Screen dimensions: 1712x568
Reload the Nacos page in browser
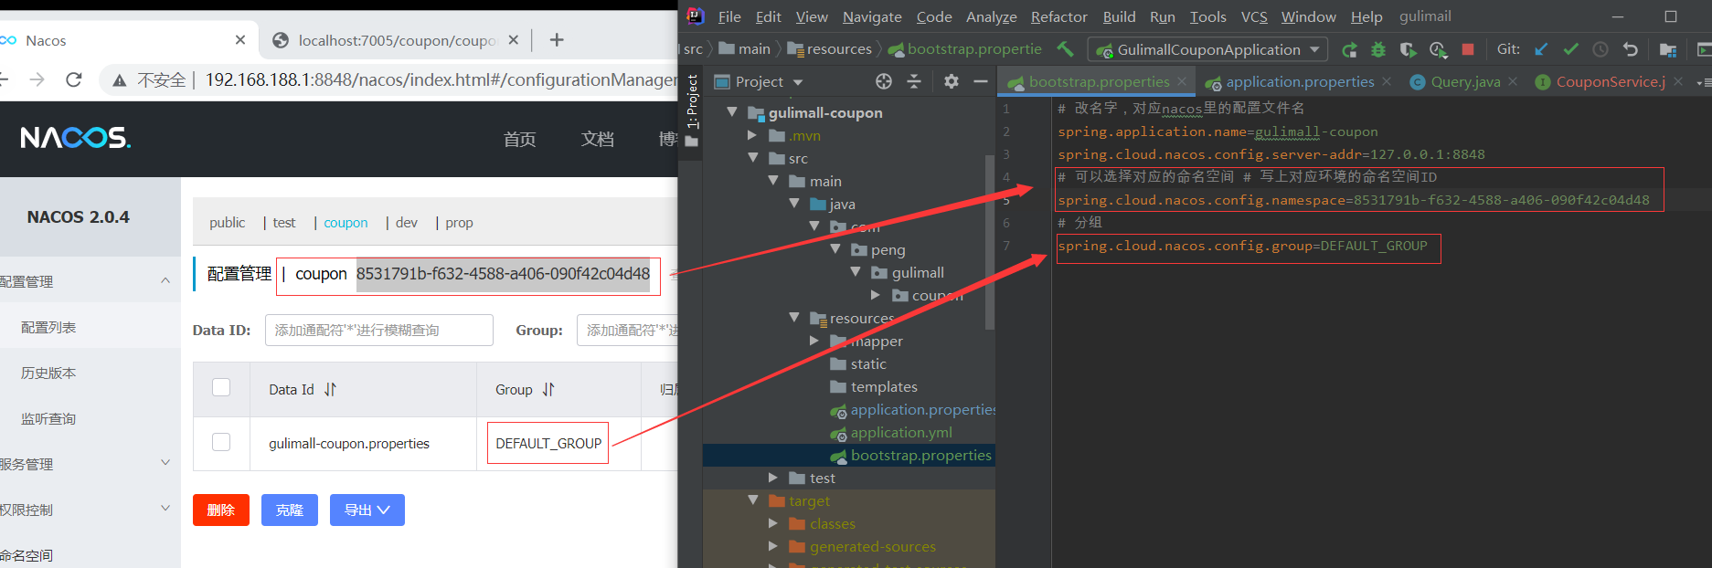coord(74,79)
